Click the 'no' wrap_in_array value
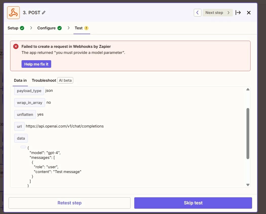 49,102
